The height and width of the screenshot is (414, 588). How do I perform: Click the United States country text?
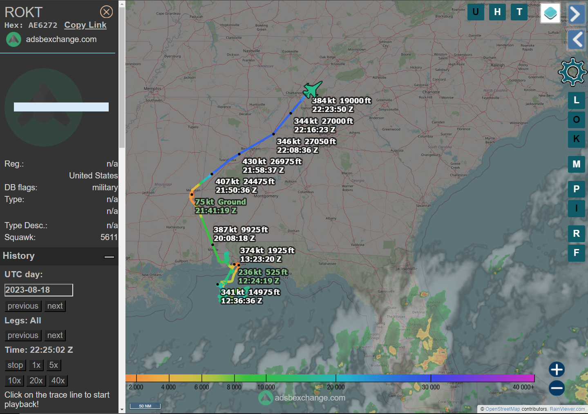coord(94,176)
